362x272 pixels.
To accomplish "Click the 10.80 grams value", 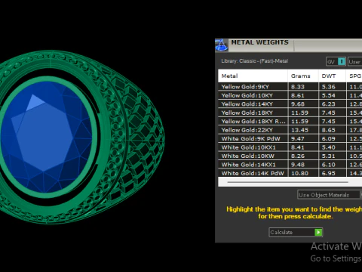I will point(299,173).
